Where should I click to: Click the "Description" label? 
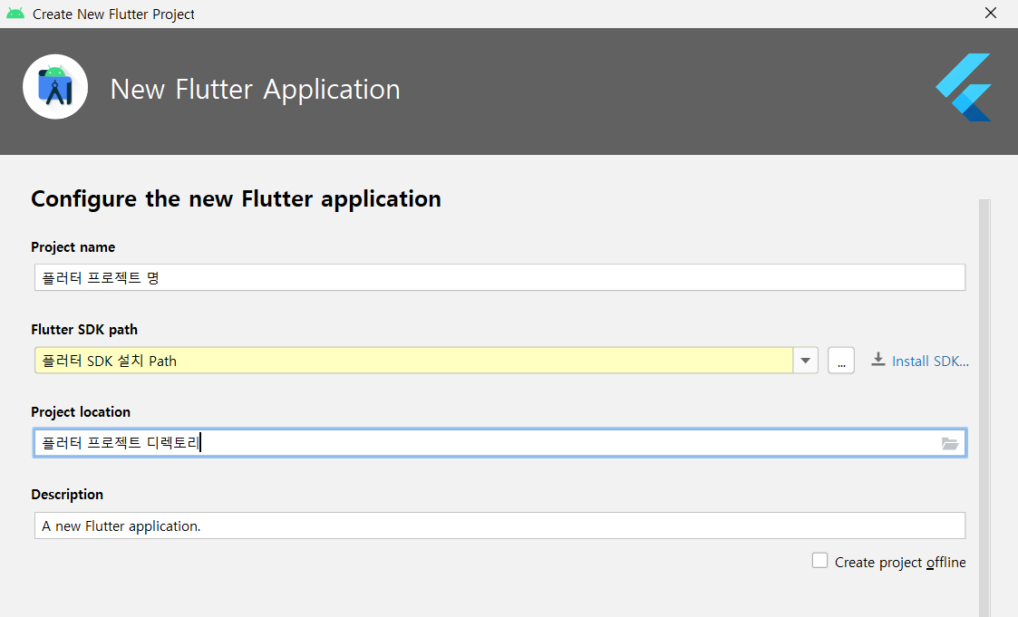click(x=67, y=495)
